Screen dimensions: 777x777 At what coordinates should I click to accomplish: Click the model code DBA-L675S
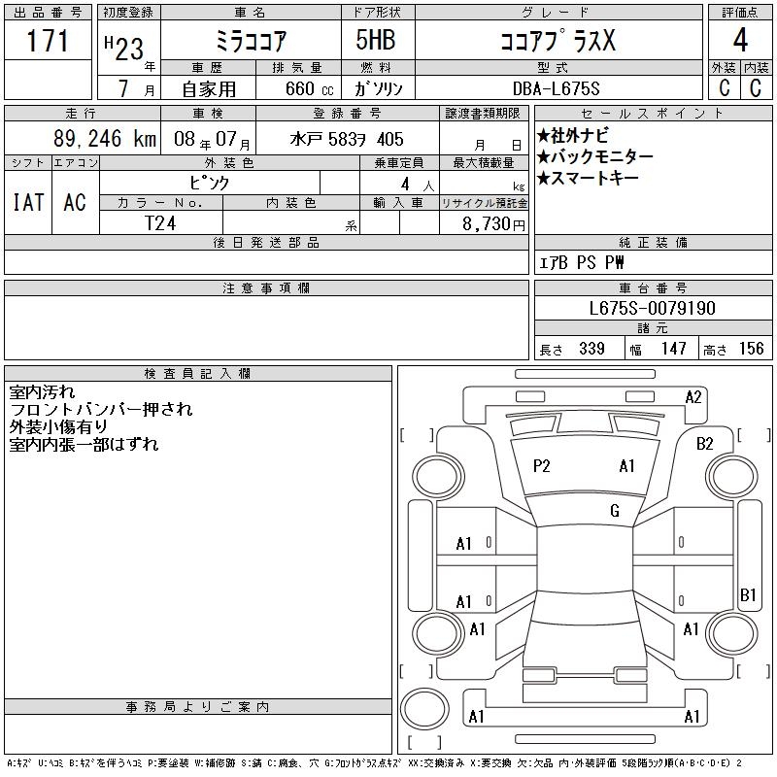tap(556, 88)
